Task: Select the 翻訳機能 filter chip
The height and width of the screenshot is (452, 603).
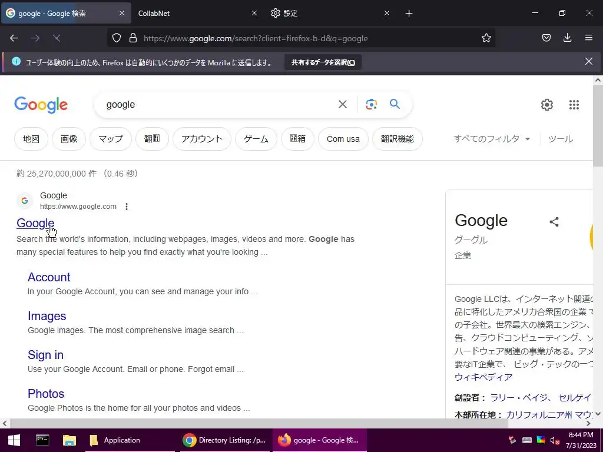Action: tap(397, 139)
